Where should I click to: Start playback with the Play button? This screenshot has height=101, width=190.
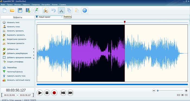pos(40,93)
